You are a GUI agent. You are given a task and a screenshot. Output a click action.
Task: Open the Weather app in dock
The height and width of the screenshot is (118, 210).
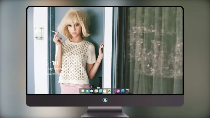click(x=87, y=91)
